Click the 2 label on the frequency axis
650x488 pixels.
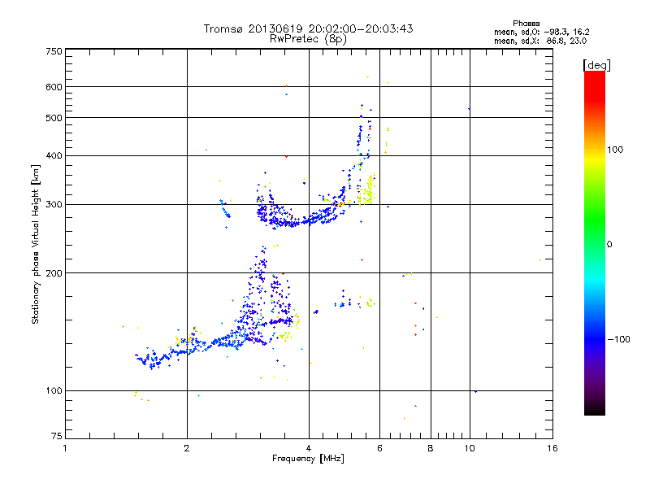pyautogui.click(x=187, y=448)
